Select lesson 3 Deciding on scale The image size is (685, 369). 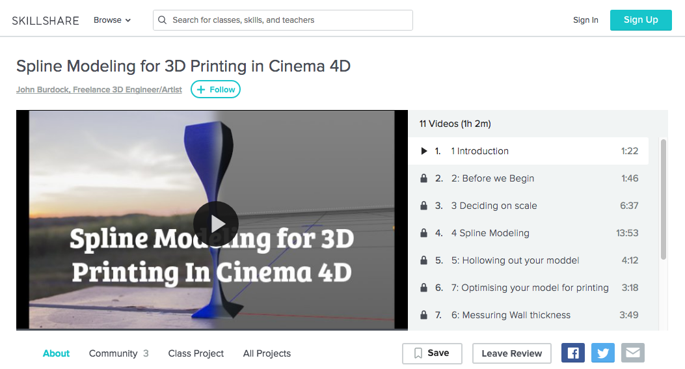click(528, 206)
